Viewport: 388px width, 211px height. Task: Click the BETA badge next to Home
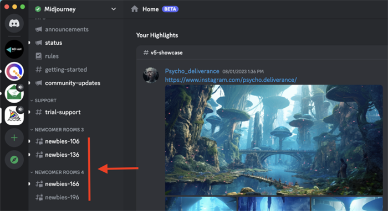tap(170, 9)
